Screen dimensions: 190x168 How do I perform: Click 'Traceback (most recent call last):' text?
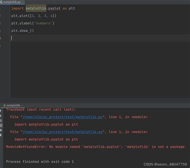tap(41, 109)
